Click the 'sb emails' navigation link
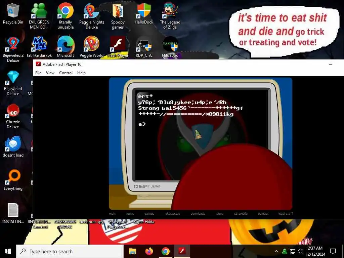This screenshot has height=258, width=344. tap(241, 213)
